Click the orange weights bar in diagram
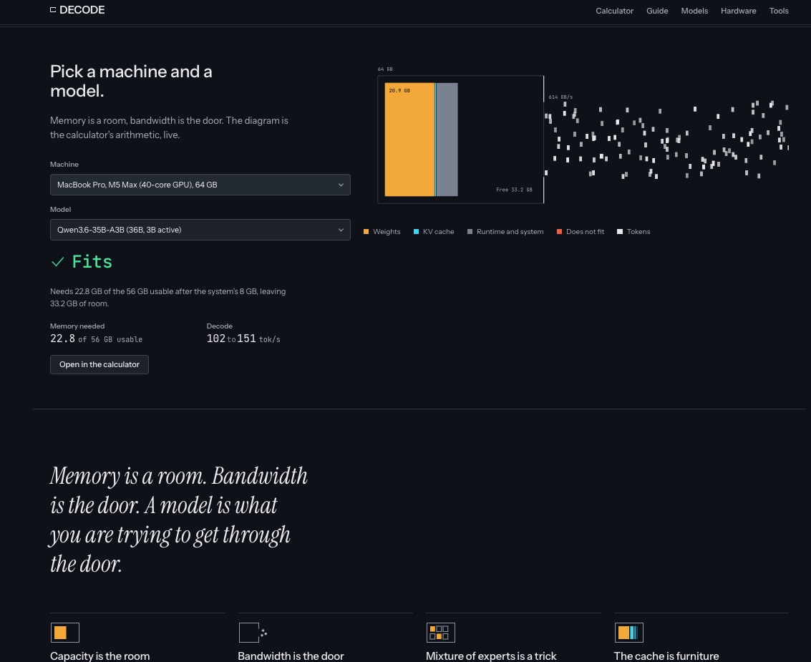The height and width of the screenshot is (662, 811). tap(409, 140)
